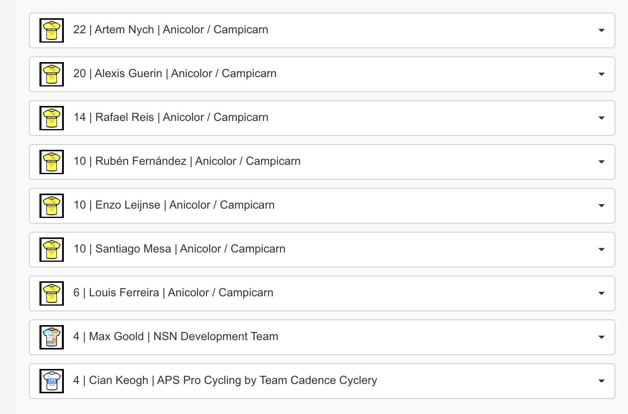Click Alexis Guerin's team jersey icon

[52, 74]
